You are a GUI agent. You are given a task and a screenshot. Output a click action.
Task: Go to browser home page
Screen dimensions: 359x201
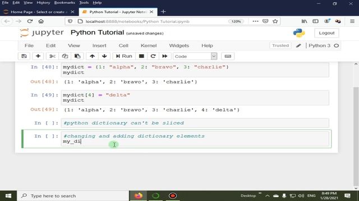pyautogui.click(x=41, y=21)
